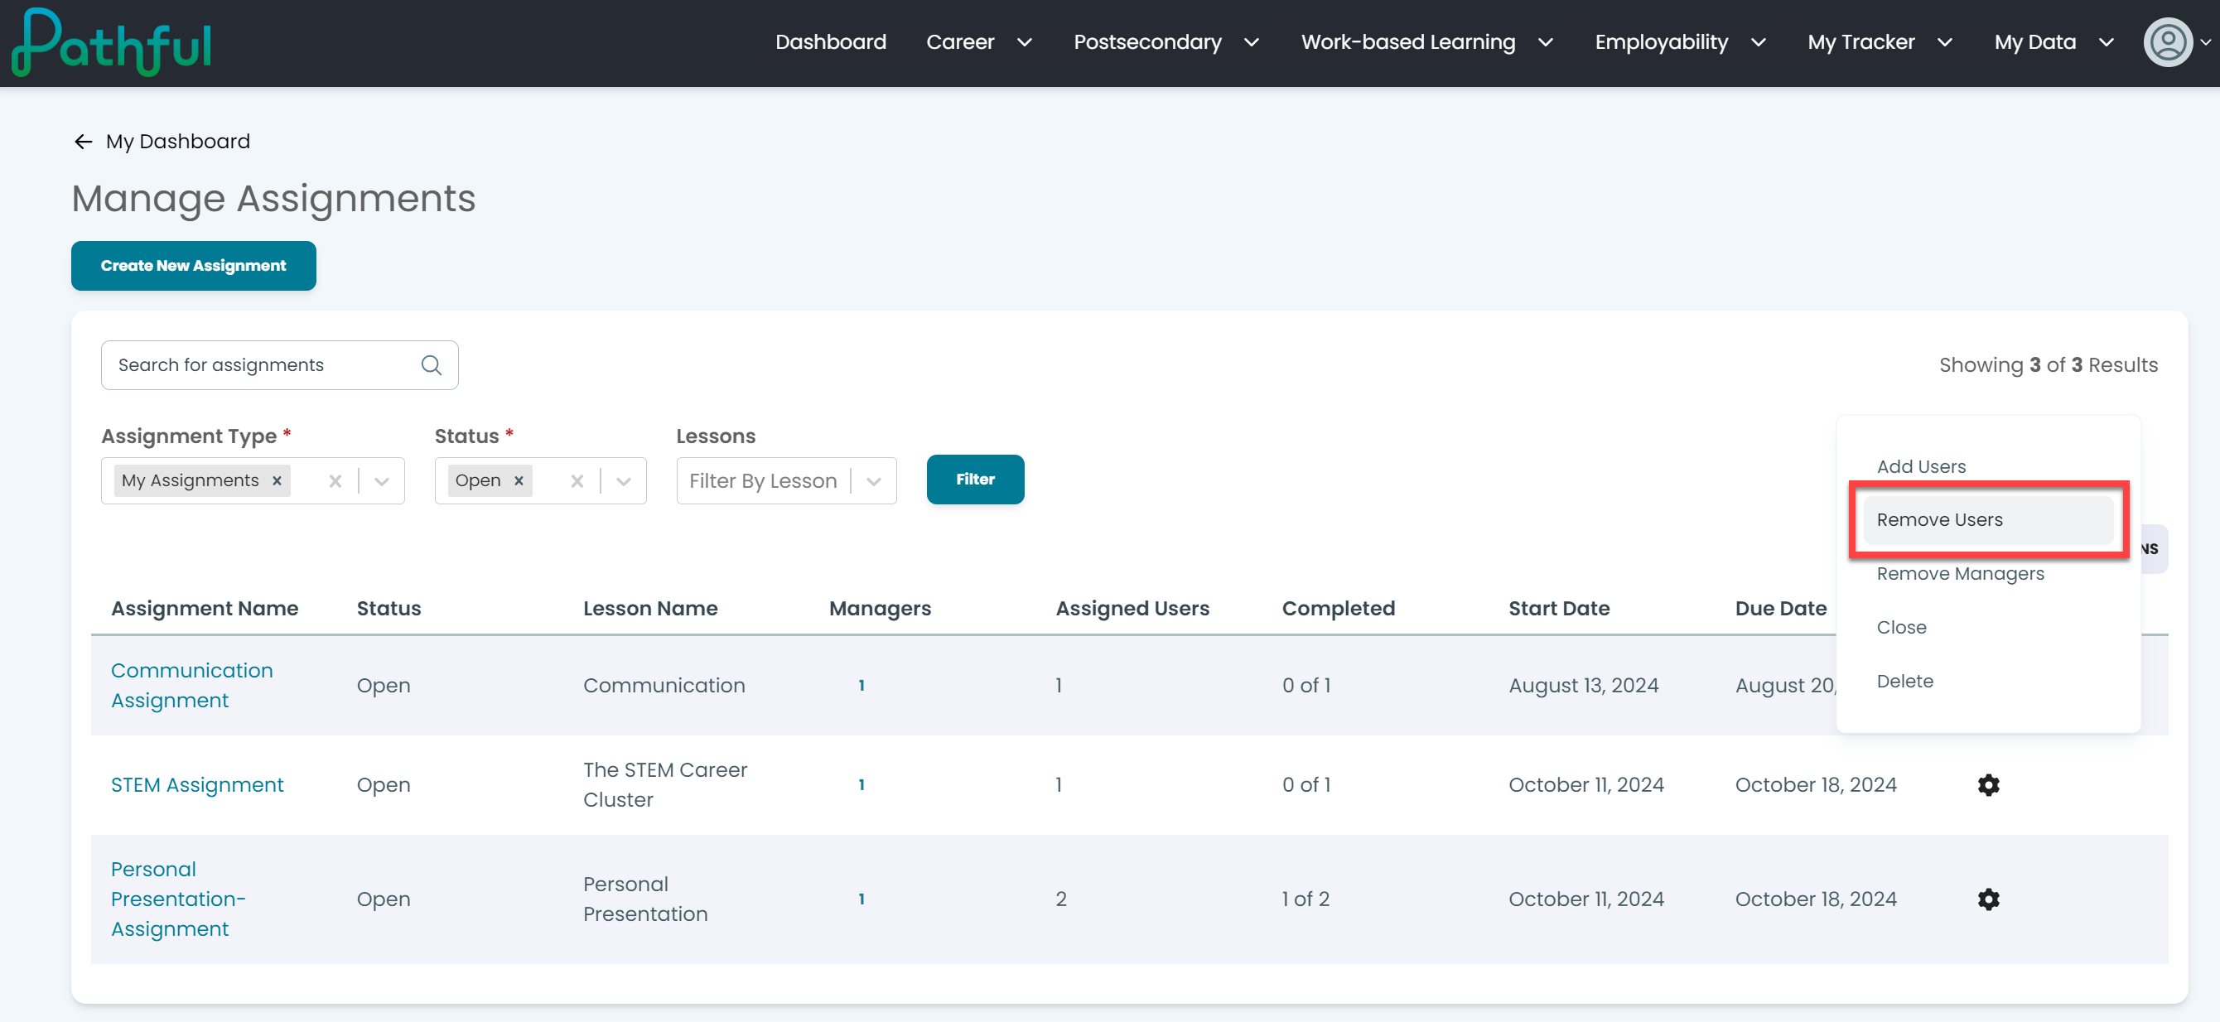Return to My Dashboard link
2220x1022 pixels.
click(177, 142)
